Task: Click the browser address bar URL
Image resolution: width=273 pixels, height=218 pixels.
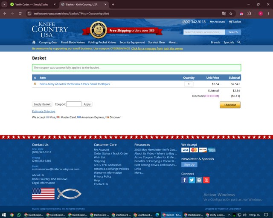Action: click(x=71, y=14)
